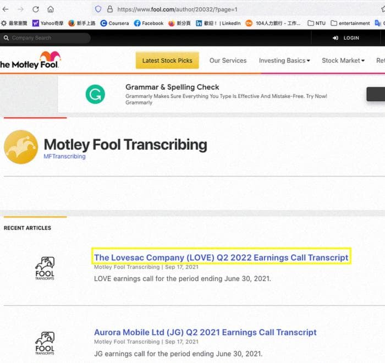Open the Coursera bookmark
The height and width of the screenshot is (363, 385).
click(114, 23)
